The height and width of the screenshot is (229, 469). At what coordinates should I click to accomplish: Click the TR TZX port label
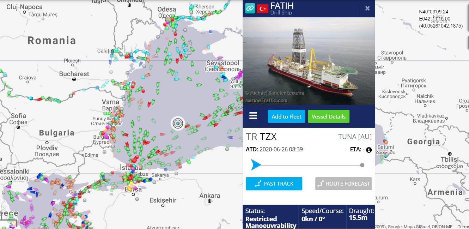coord(261,137)
